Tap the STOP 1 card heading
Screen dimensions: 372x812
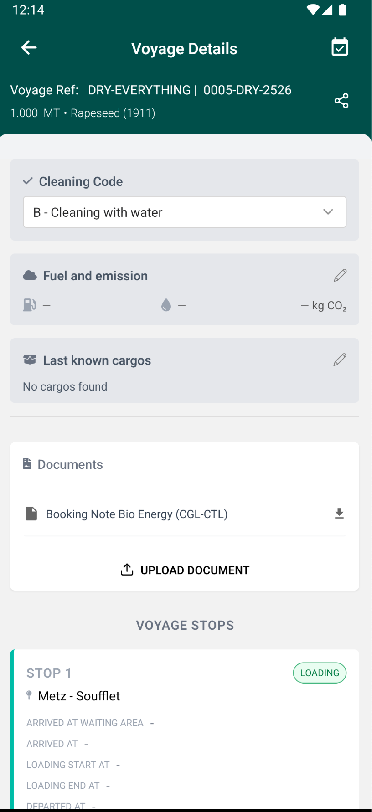49,673
